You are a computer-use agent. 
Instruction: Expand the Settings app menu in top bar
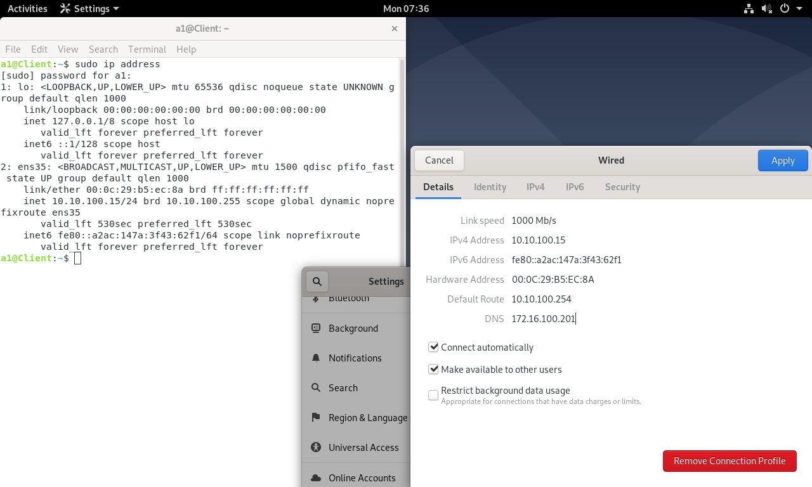pyautogui.click(x=89, y=9)
